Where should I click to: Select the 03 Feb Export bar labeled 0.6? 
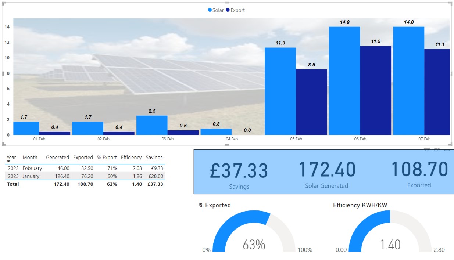183,133
